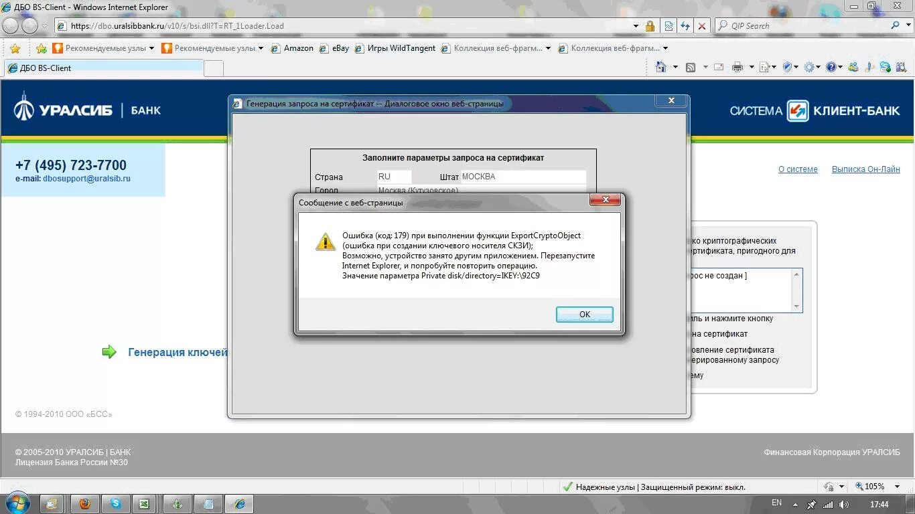915x514 pixels.
Task: Click the EN language indicator
Action: click(x=776, y=503)
